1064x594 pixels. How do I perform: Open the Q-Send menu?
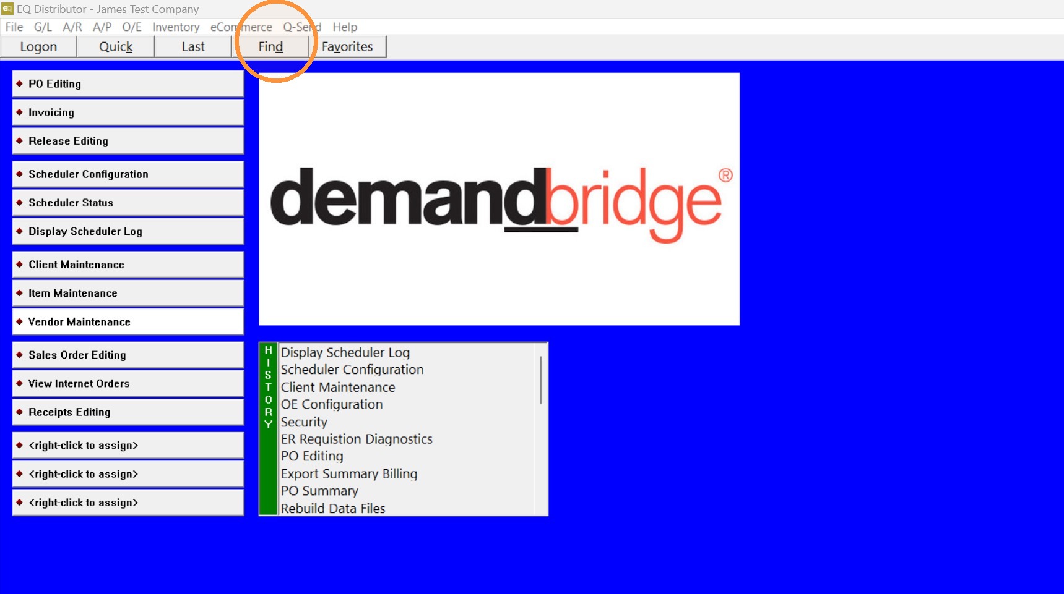(302, 27)
